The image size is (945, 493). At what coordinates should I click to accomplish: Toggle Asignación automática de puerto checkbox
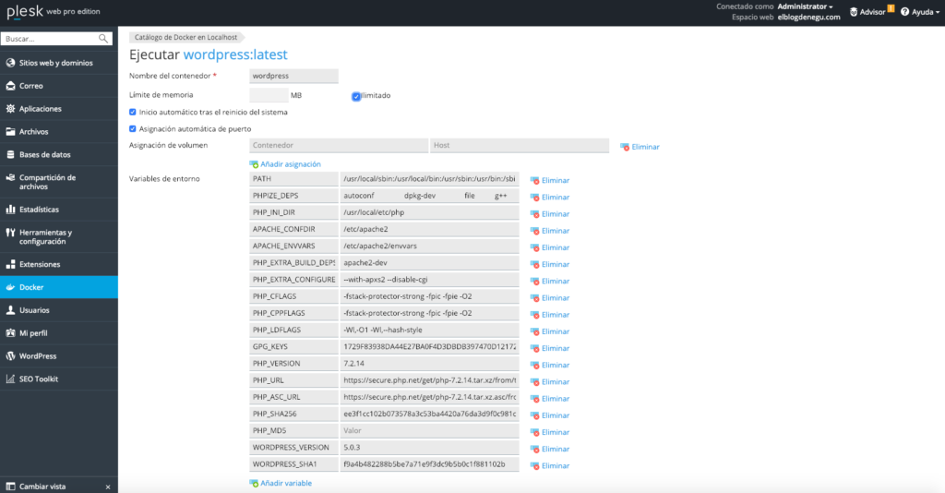[133, 128]
